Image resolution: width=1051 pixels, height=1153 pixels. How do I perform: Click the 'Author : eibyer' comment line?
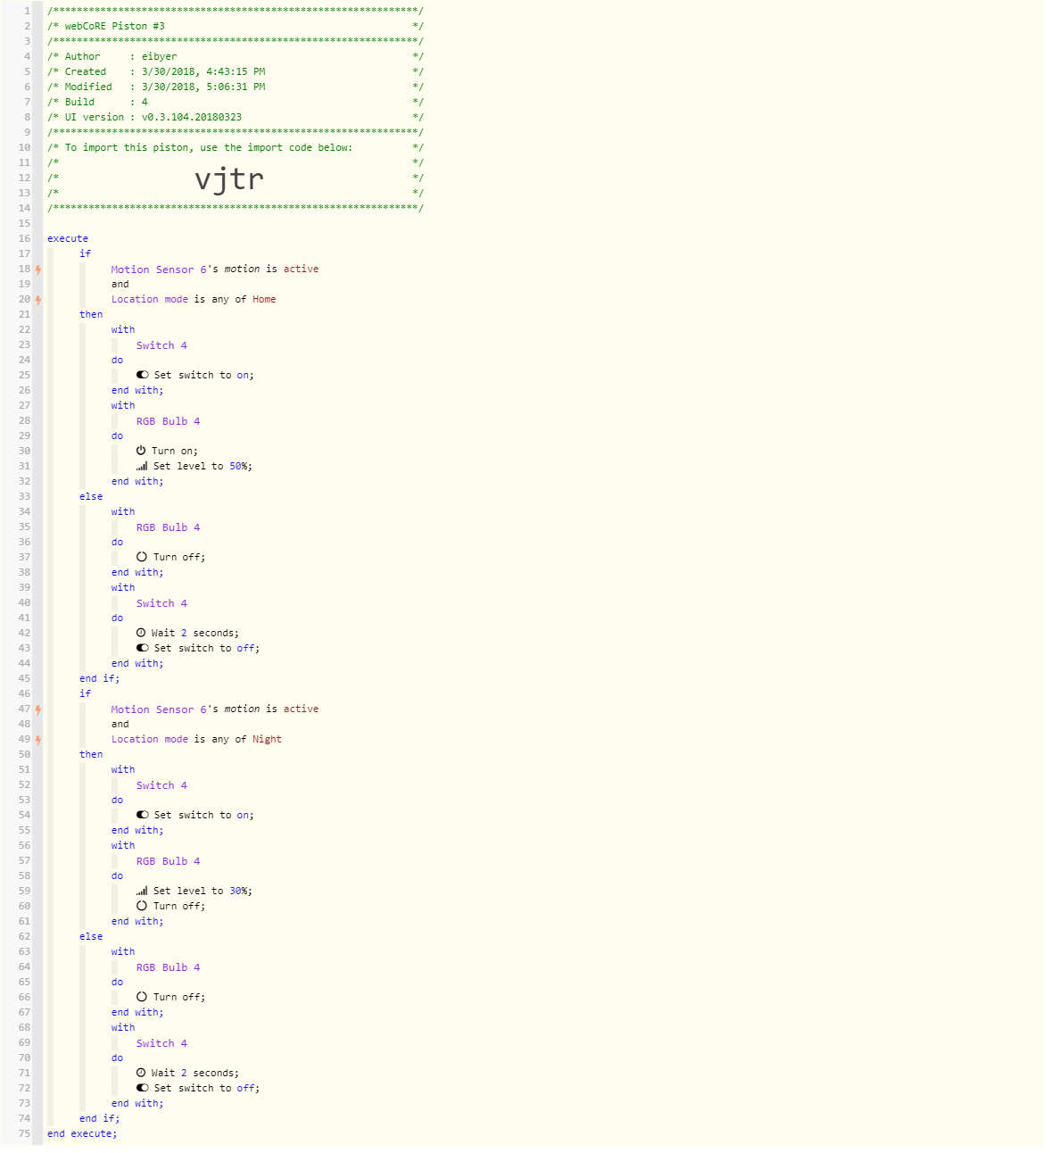(236, 57)
